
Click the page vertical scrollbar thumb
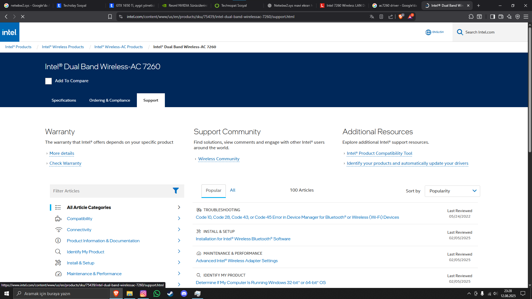pos(530,90)
